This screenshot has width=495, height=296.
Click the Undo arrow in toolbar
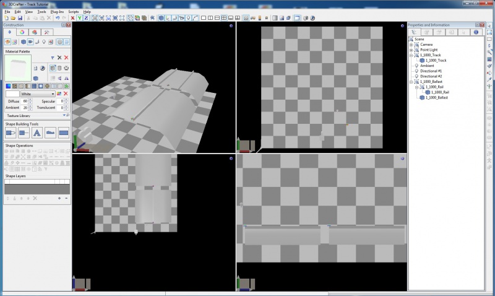click(x=57, y=18)
